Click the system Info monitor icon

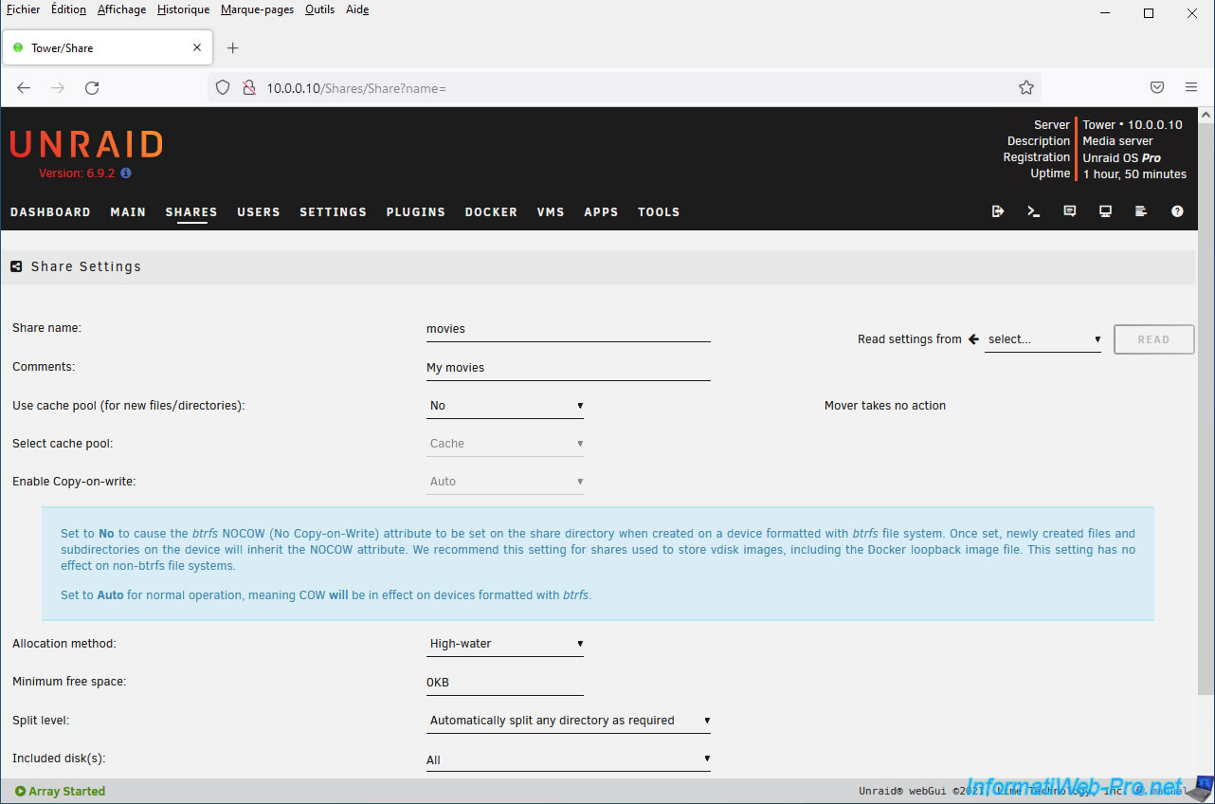1105,211
